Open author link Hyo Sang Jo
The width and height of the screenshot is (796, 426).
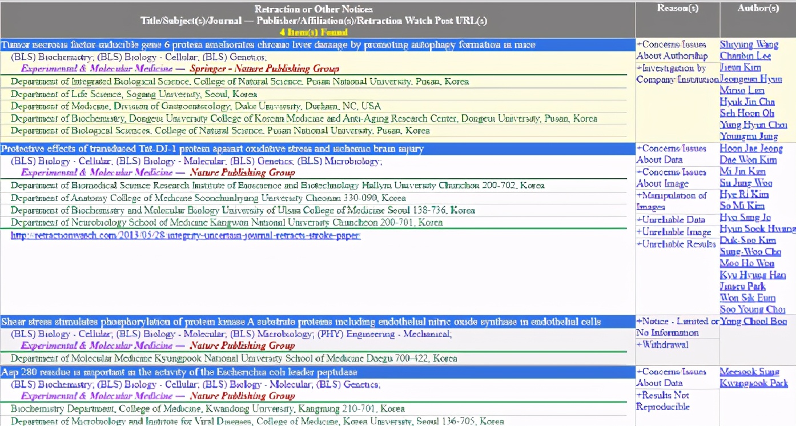pos(745,217)
